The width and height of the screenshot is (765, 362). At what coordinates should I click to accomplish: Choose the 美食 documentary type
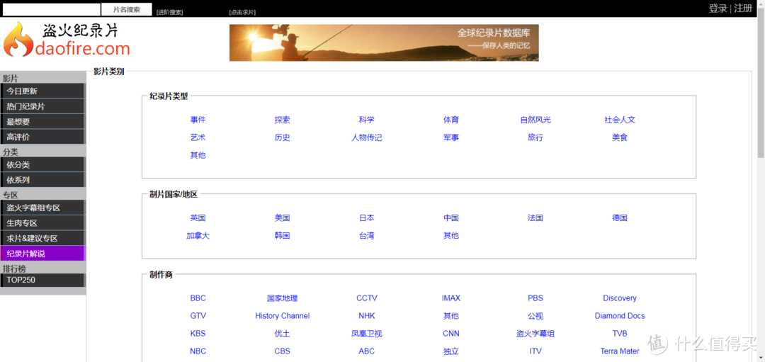[620, 137]
